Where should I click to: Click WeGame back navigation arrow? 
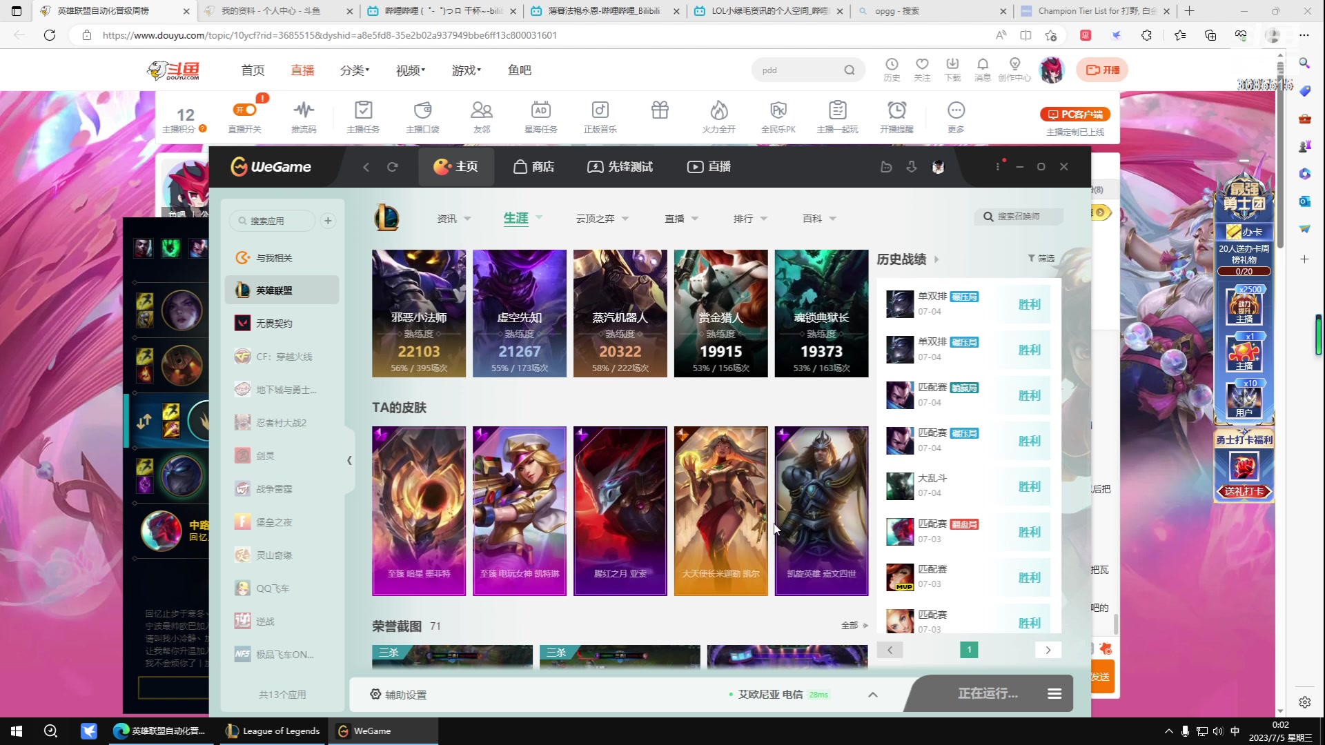tap(366, 167)
